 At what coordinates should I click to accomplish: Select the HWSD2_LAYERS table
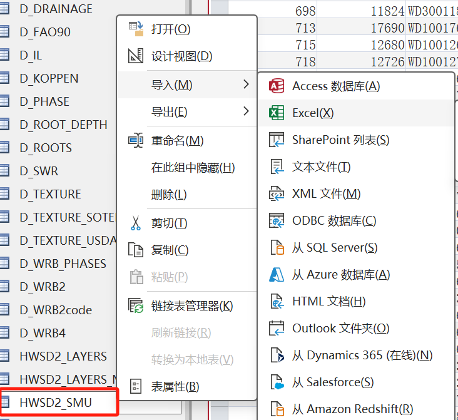point(63,356)
